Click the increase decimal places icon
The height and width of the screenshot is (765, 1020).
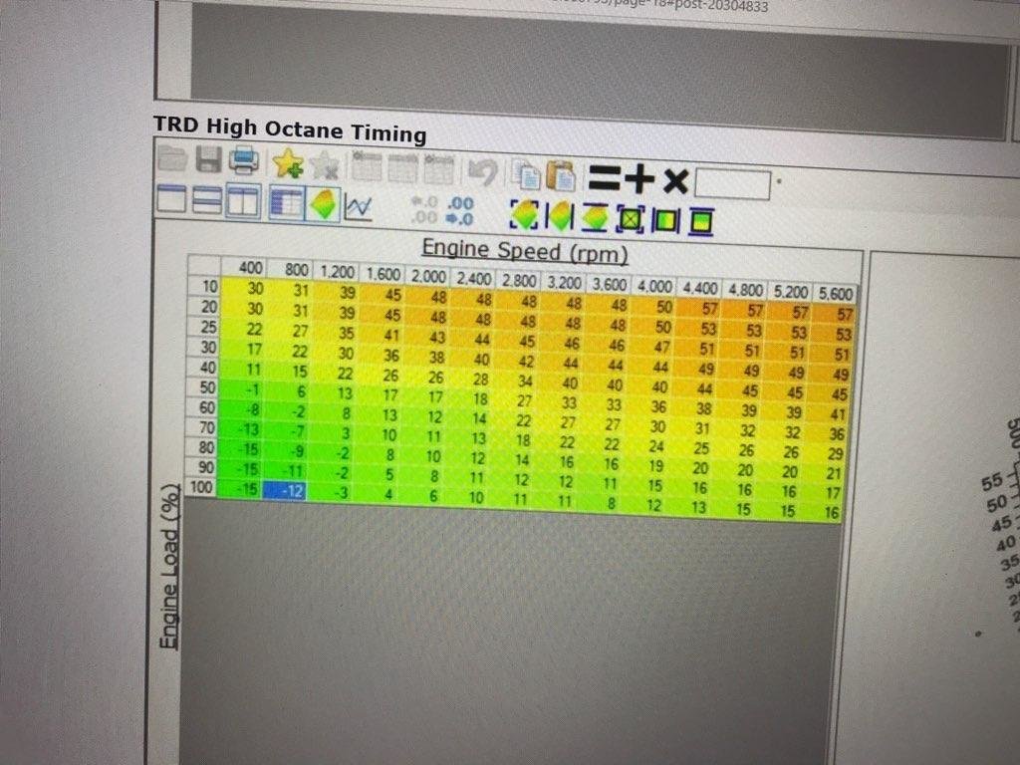(x=460, y=212)
